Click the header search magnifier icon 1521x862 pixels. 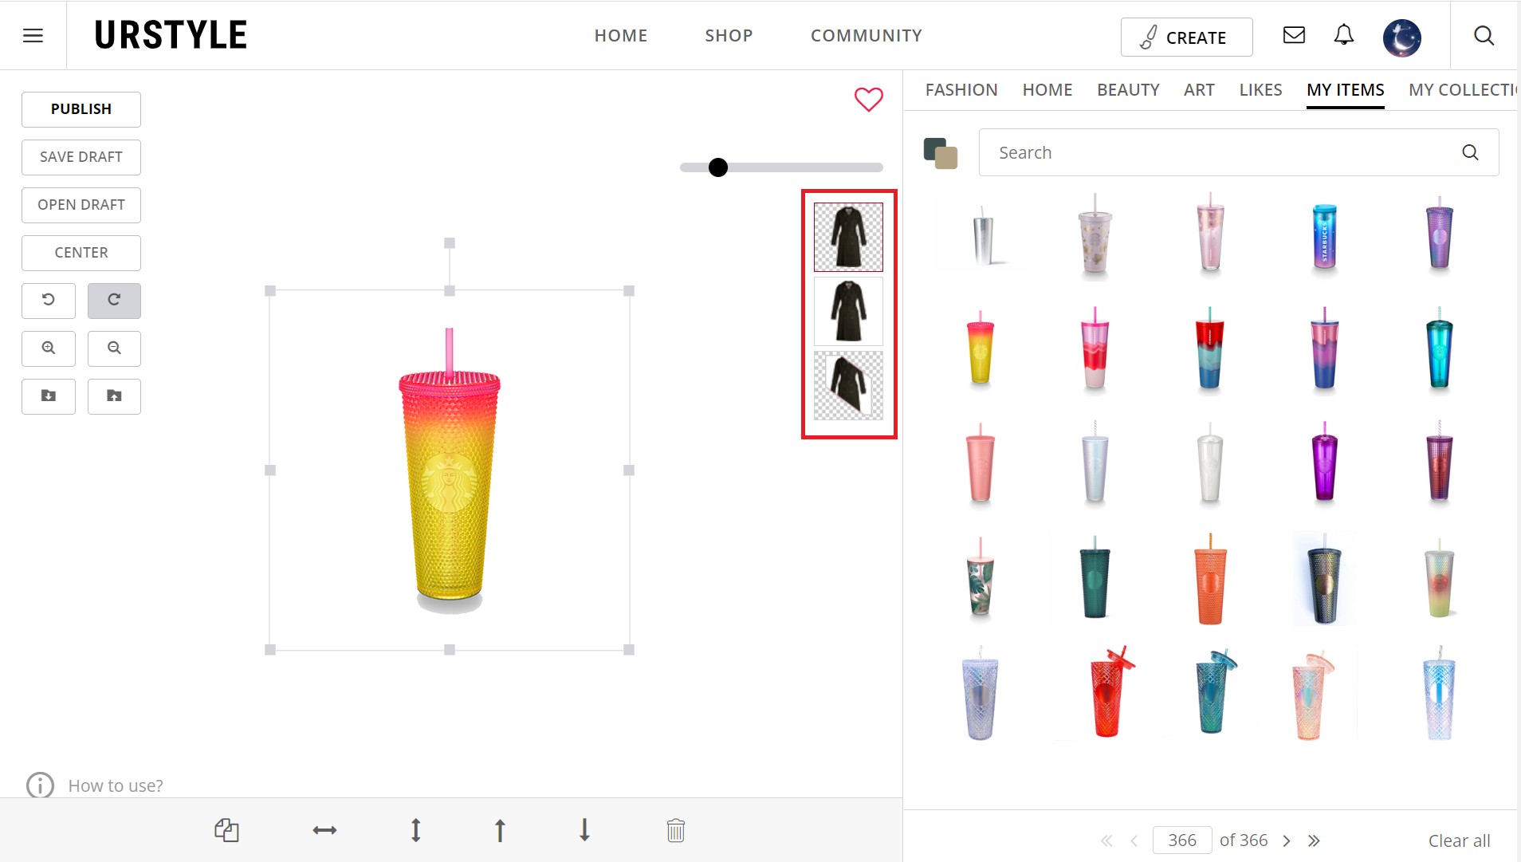1484,35
